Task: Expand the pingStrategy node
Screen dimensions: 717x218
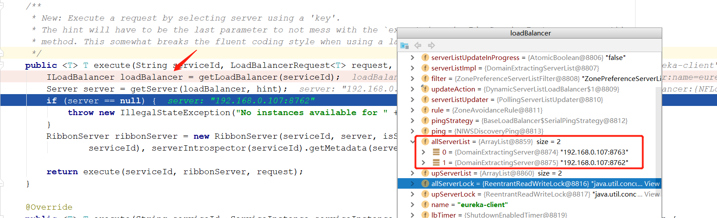Action: tap(412, 120)
